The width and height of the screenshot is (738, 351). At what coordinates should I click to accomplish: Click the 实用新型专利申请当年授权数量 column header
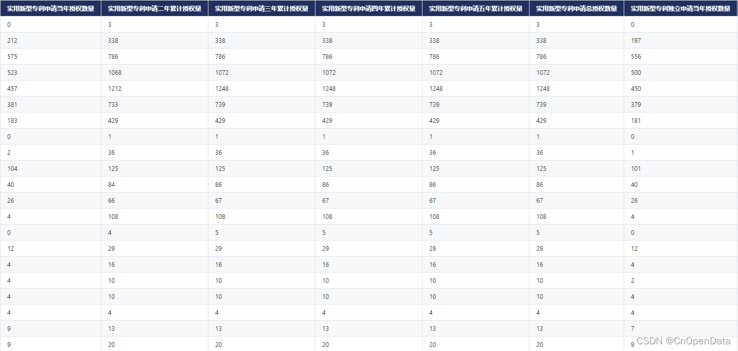pyautogui.click(x=51, y=8)
